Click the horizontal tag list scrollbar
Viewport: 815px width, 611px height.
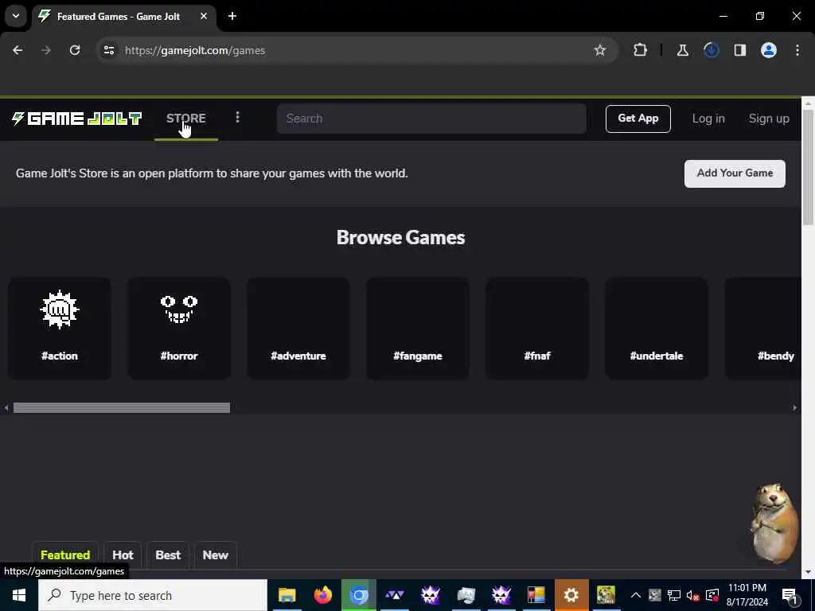tap(122, 408)
